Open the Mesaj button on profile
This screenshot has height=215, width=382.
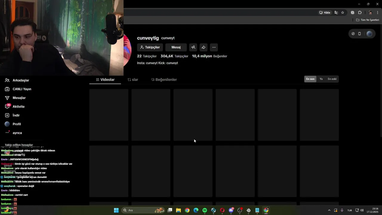tap(176, 47)
